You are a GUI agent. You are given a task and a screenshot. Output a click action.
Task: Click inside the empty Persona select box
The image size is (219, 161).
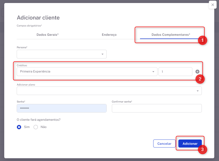click(x=59, y=54)
